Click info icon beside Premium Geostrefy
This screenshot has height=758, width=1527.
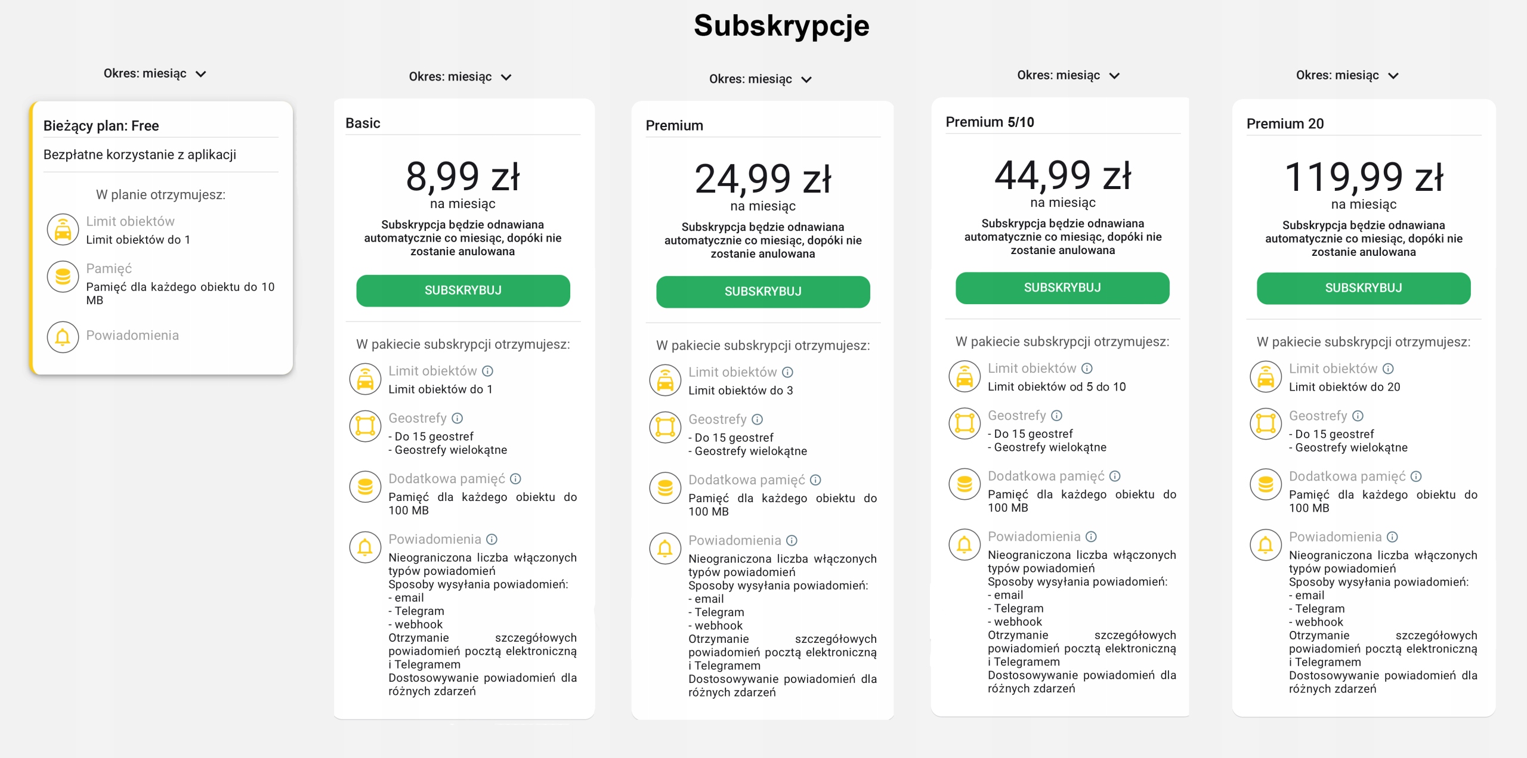coord(757,419)
